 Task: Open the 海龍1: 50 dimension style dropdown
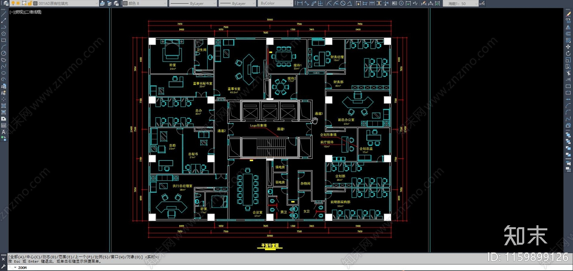[x=461, y=3]
